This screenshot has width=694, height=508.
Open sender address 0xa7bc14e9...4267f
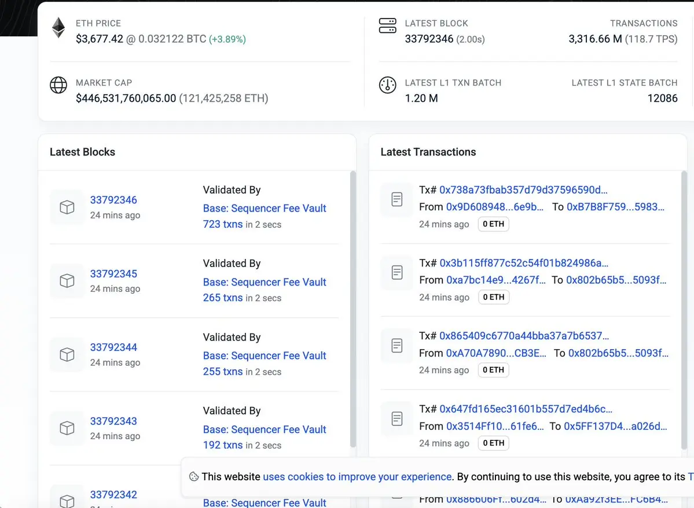tap(495, 280)
